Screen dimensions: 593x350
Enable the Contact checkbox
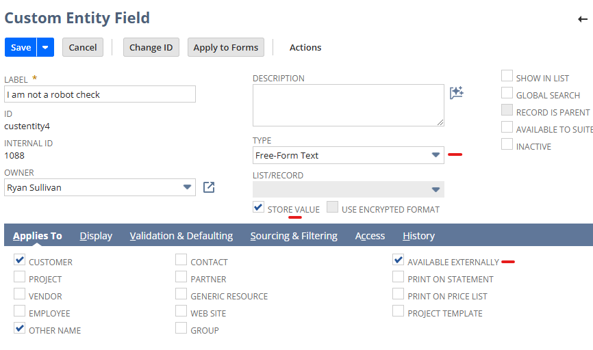181,260
